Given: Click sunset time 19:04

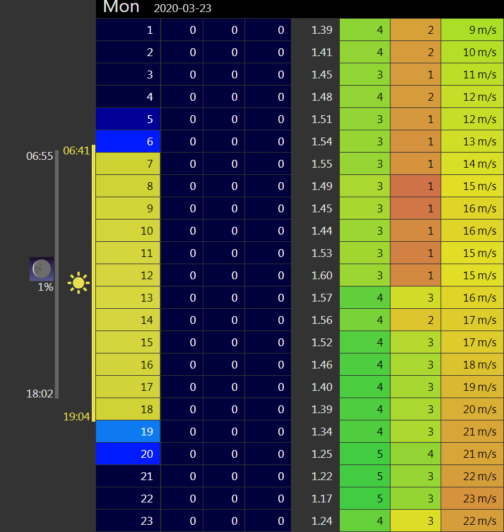Looking at the screenshot, I should click(77, 417).
